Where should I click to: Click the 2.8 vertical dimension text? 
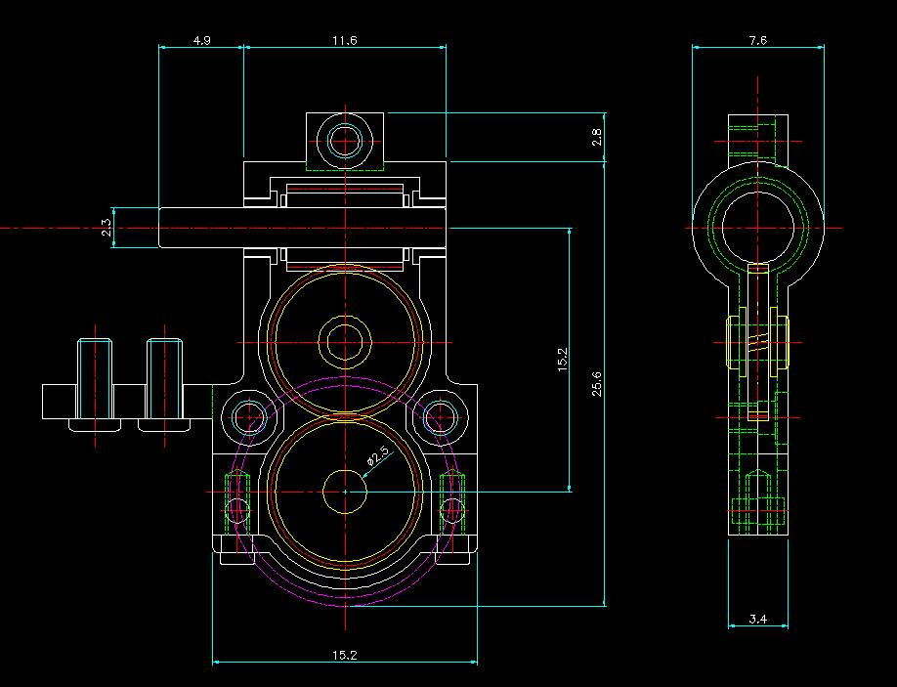(x=597, y=138)
